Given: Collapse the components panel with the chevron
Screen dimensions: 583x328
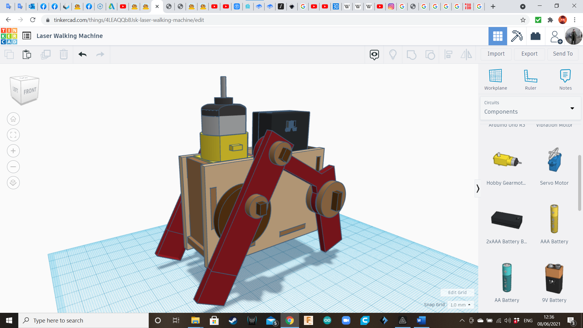Looking at the screenshot, I should (478, 188).
